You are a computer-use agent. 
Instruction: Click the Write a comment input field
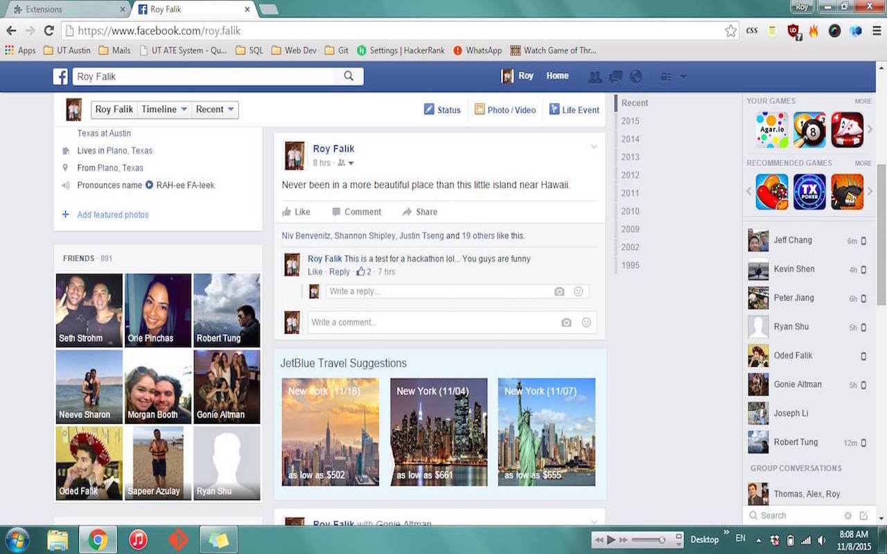(x=452, y=323)
